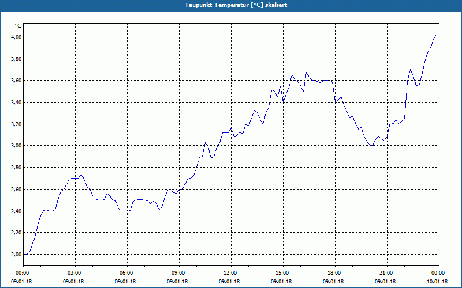462x288 pixels.
Task: Select the 4,00 y-axis label
Action: (x=17, y=37)
